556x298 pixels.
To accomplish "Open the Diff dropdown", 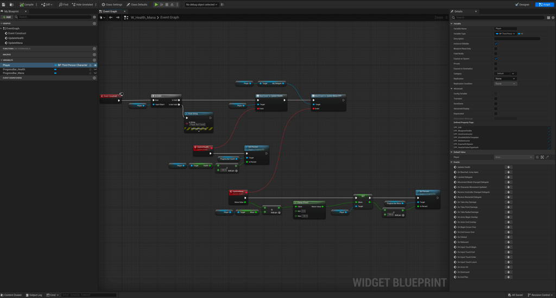I will (47, 4).
